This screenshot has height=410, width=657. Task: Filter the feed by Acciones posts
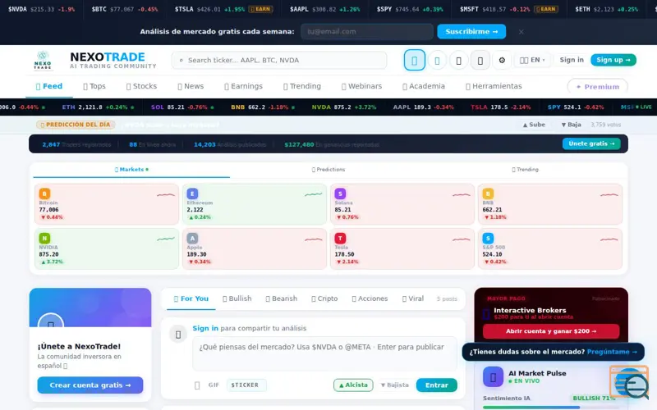pos(370,298)
